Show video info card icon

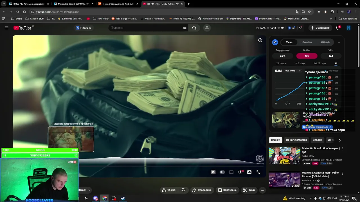[260, 40]
